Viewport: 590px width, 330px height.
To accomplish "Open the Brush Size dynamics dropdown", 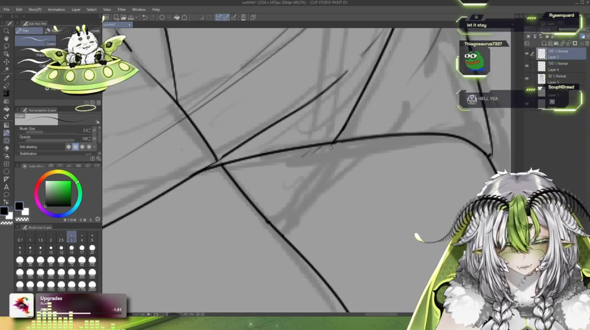I will 94,130.
